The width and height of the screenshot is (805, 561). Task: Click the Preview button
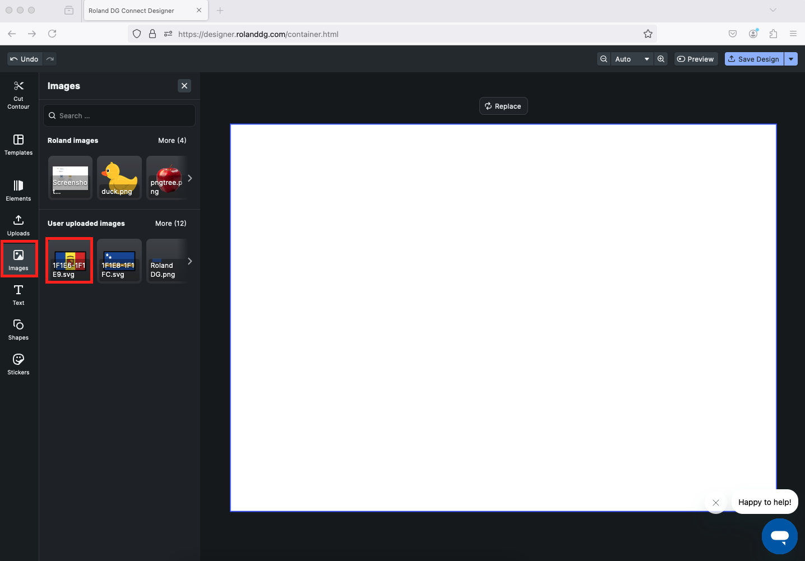tap(696, 59)
